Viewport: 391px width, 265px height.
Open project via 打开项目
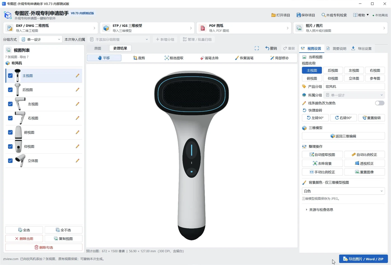pyautogui.click(x=281, y=15)
